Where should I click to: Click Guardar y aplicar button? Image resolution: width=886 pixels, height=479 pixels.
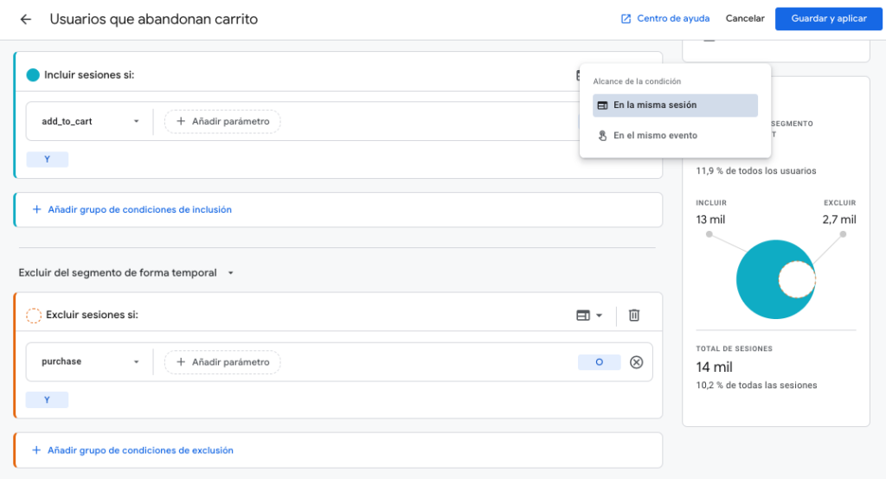click(x=828, y=19)
